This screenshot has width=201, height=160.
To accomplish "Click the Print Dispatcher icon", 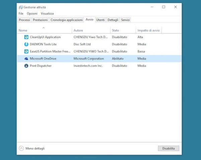I will click(26, 66).
